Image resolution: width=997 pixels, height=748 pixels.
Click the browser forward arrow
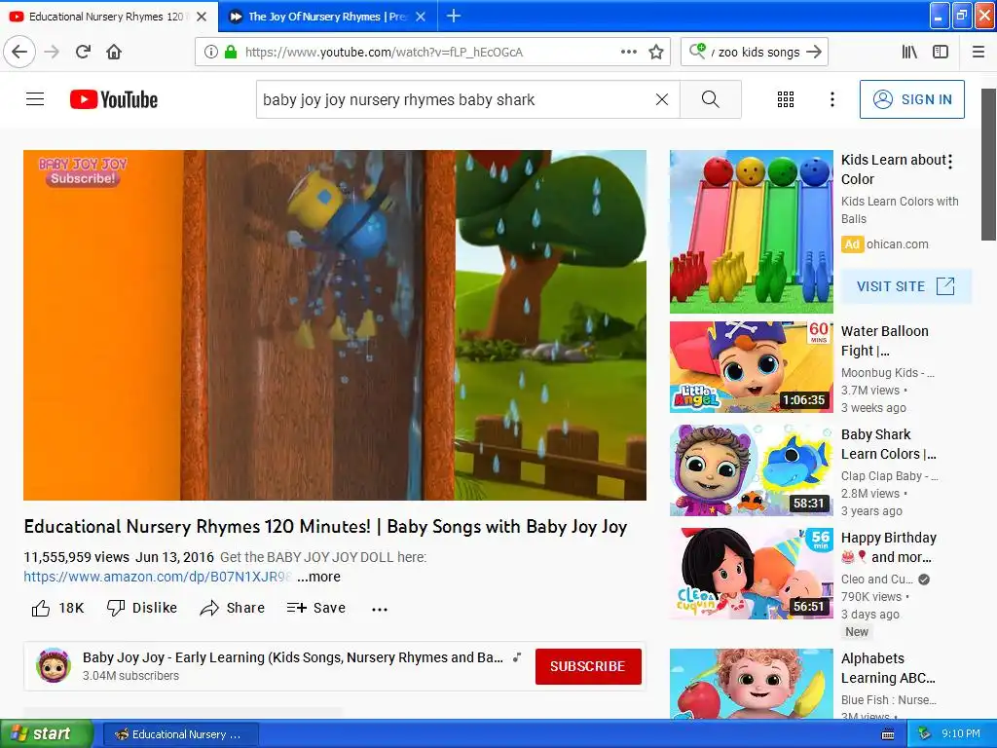coord(53,52)
